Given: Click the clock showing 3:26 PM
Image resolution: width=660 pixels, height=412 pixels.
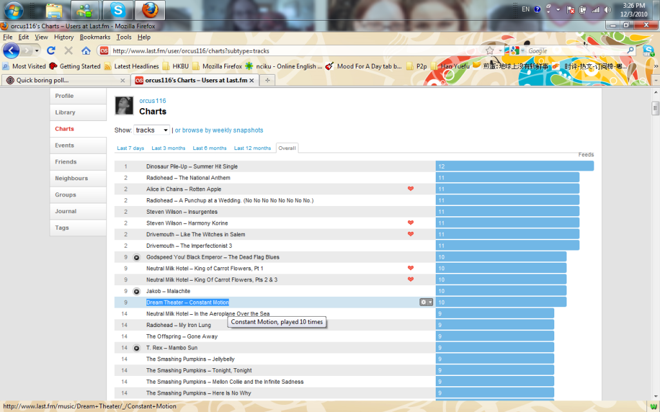Looking at the screenshot, I should point(634,5).
